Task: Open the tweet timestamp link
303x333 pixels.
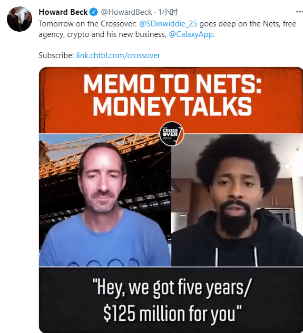Action: [168, 12]
